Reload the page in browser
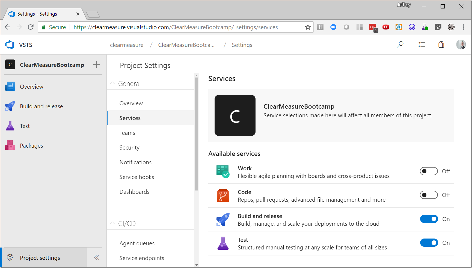Viewport: 472px width, 268px height. tap(31, 27)
